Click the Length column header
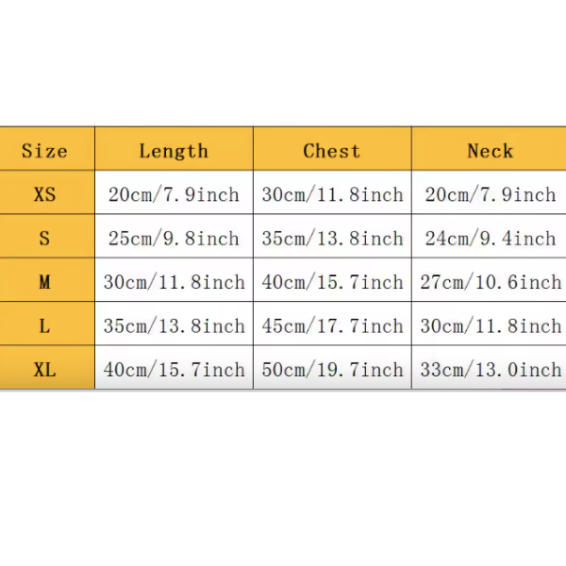This screenshot has height=566, width=566. tap(174, 151)
